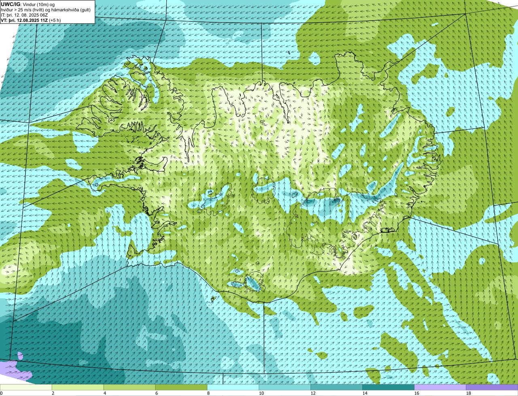The width and height of the screenshot is (518, 396).
Task: Click the legend scale label "0"
Action: click(1, 393)
